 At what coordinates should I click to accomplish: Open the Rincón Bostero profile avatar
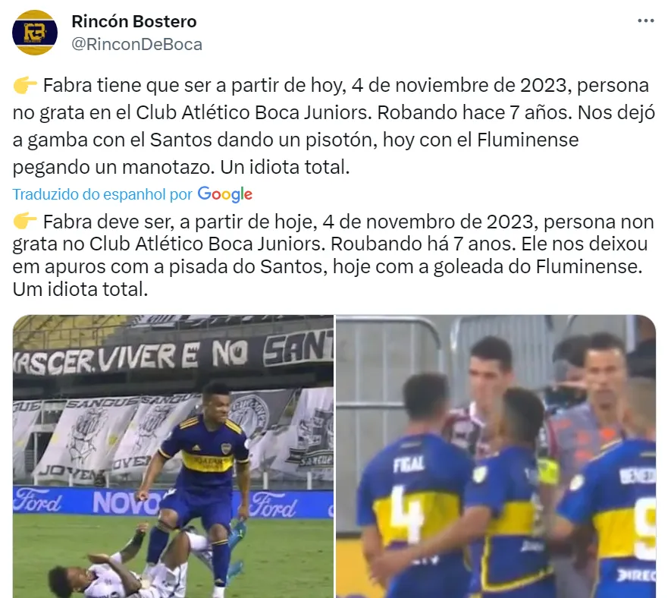(35, 33)
